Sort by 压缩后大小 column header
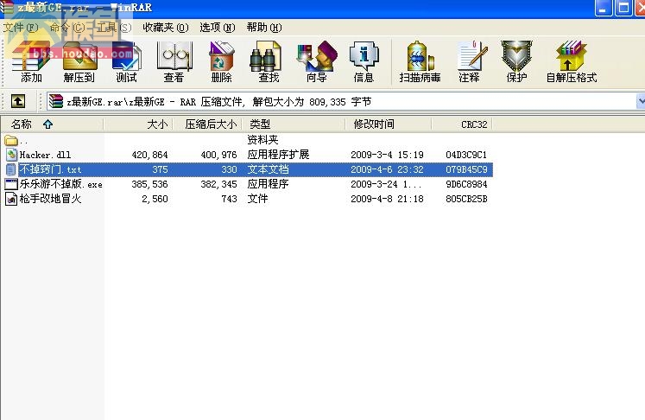Viewport: 645px width, 420px height. point(208,124)
